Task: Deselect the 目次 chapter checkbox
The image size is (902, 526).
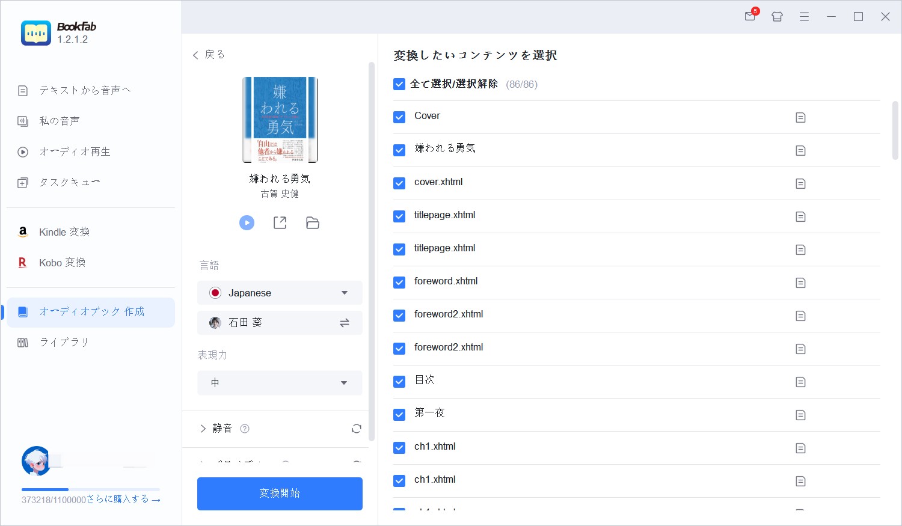Action: pyautogui.click(x=399, y=382)
